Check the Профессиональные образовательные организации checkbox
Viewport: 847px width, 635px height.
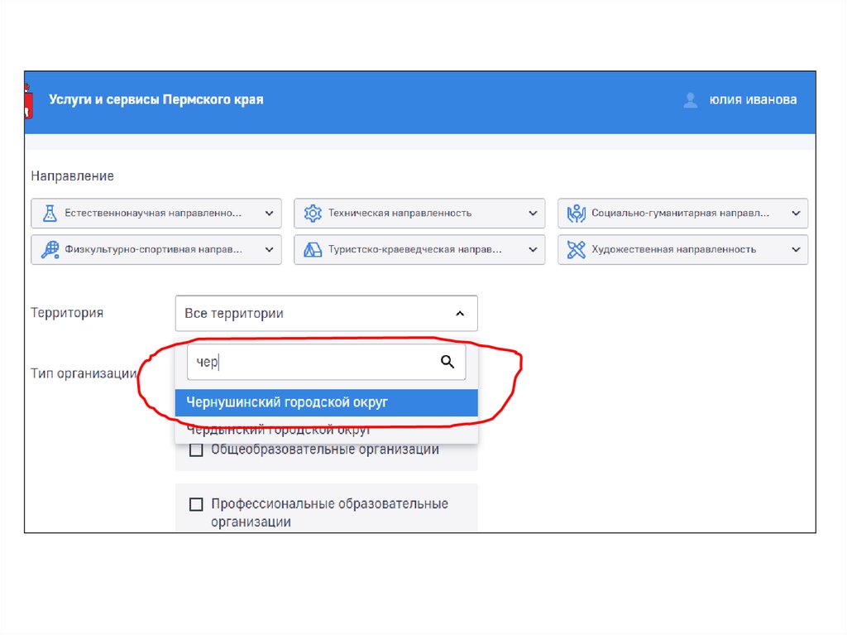pyautogui.click(x=197, y=504)
